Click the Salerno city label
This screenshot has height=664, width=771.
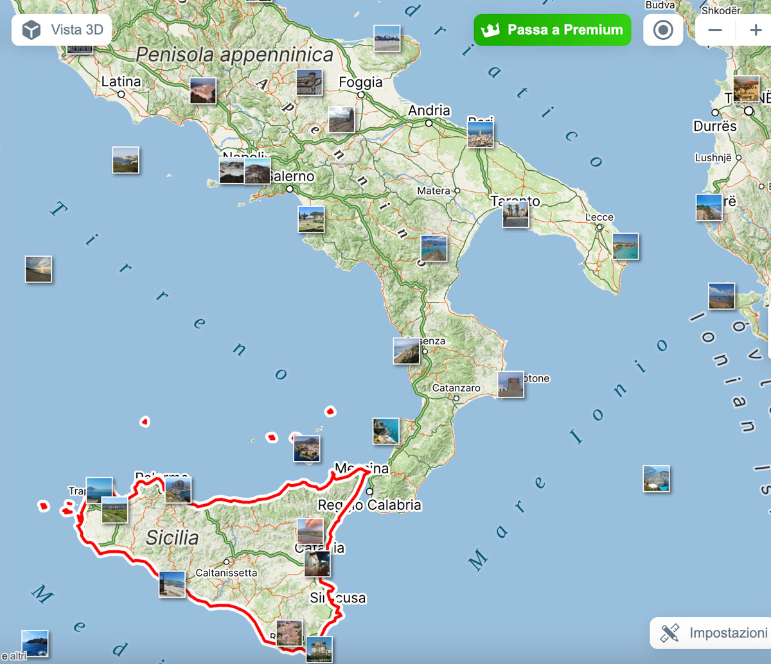click(x=292, y=176)
